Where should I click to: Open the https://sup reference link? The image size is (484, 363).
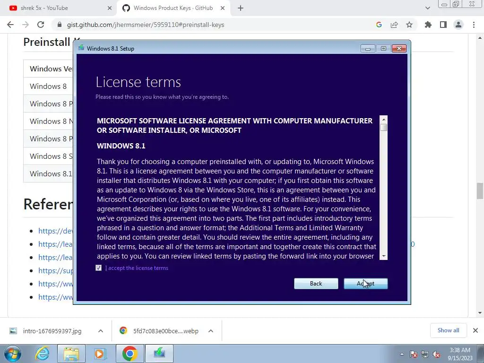coord(56,270)
